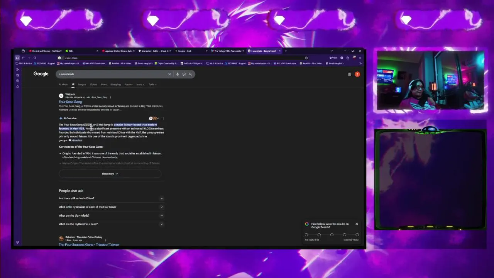This screenshot has height=278, width=494.
Task: Start voice search with the microphone icon
Action: pyautogui.click(x=178, y=74)
